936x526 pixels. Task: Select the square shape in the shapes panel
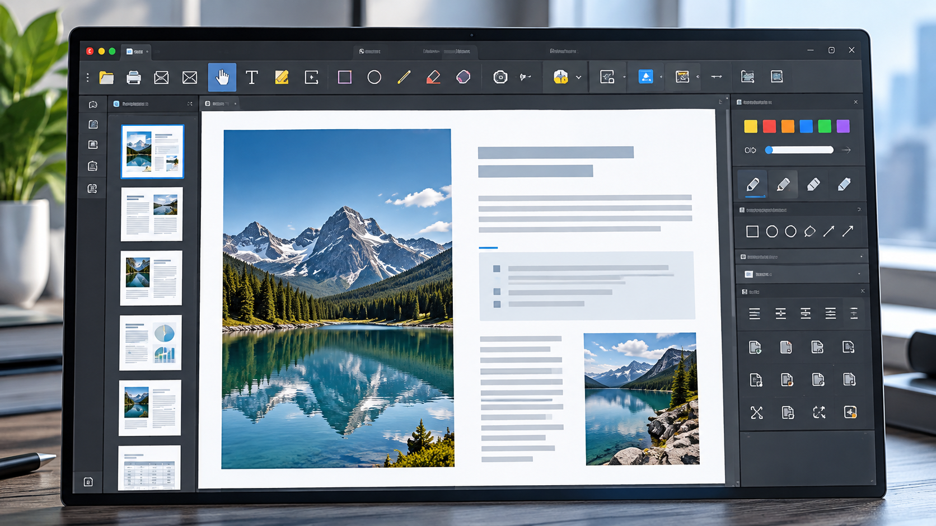point(752,231)
